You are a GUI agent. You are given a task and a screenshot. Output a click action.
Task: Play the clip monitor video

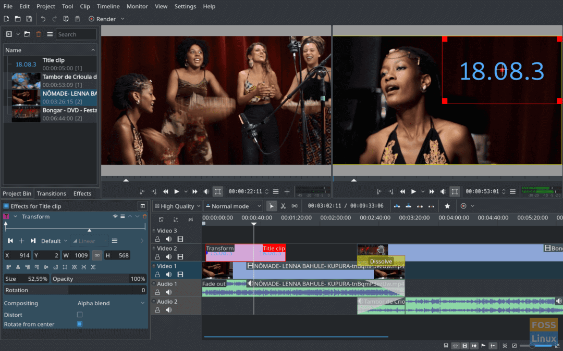coord(176,191)
